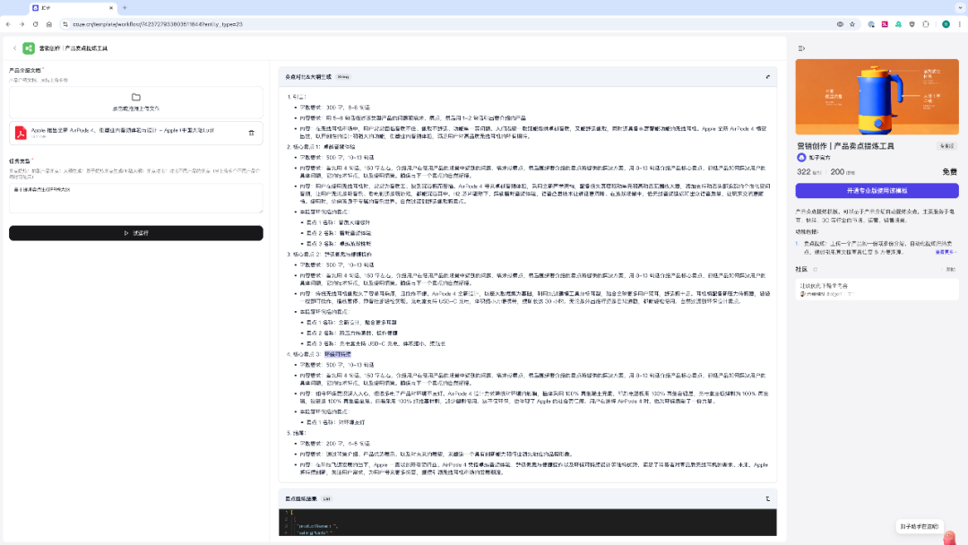Collapse the right sidebar panel
Screen dimensions: 968x545
(801, 48)
